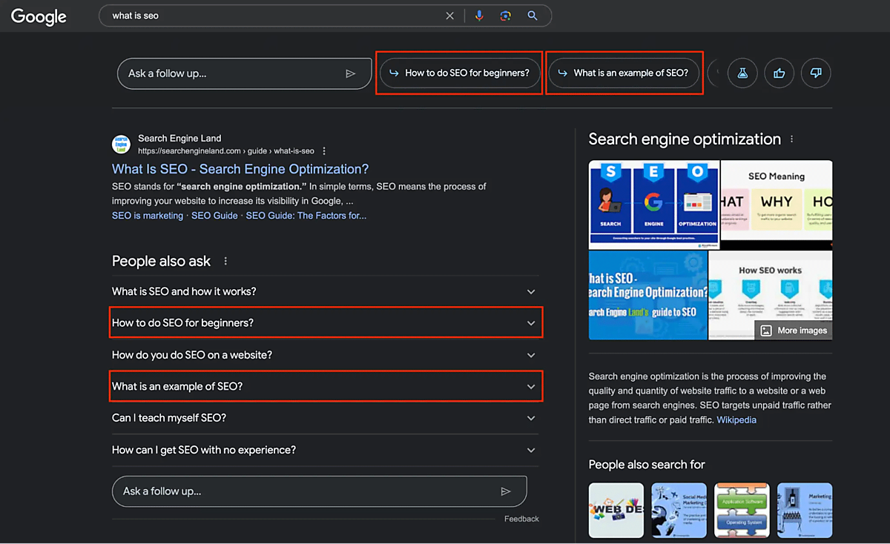Give thumbs up feedback
The width and height of the screenshot is (890, 544).
(x=779, y=73)
